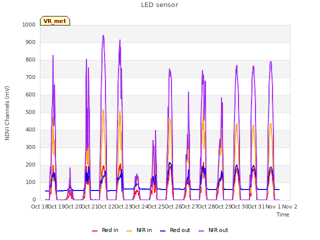The image size is (320, 240).
Task: Click the LED sensor chart title
Action: click(159, 5)
